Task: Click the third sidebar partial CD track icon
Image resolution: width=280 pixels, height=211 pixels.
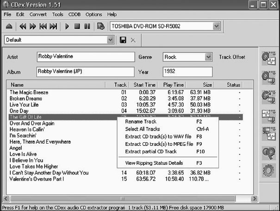Action: pyautogui.click(x=268, y=95)
